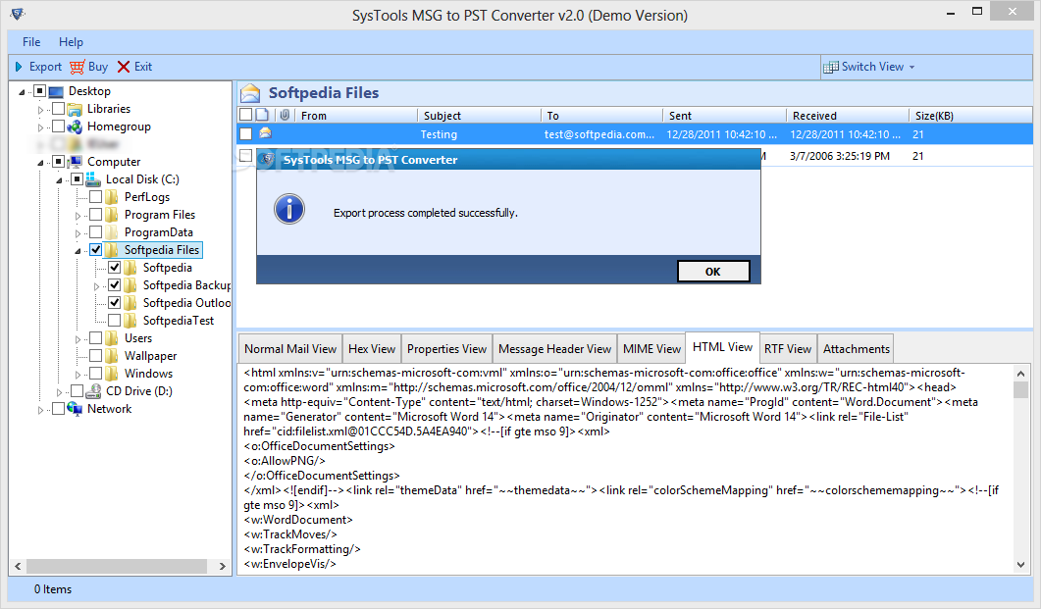Open the Switch View dropdown arrow
The width and height of the screenshot is (1041, 609).
tap(911, 67)
